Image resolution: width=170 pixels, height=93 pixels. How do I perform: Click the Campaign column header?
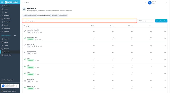[x=27, y=26]
